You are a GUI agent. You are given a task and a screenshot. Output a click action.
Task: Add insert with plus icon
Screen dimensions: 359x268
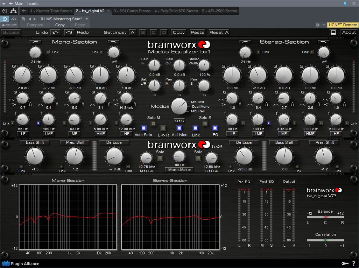click(10, 3)
